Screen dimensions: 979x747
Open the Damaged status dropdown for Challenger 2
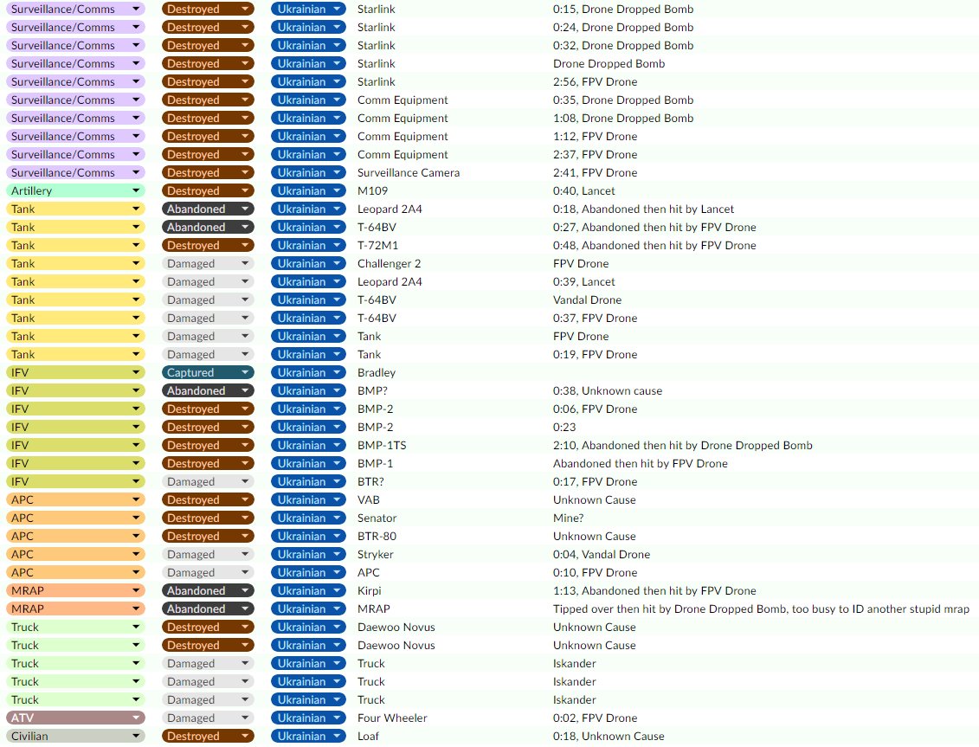208,264
